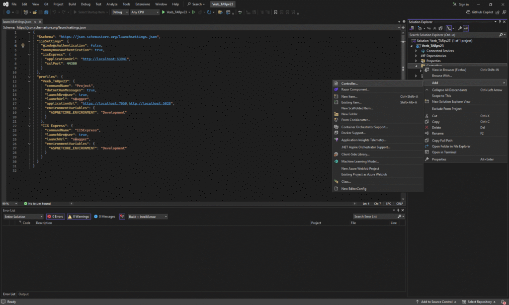The image size is (509, 305).
Task: Click the Save All toolbar icon
Action: (45, 12)
